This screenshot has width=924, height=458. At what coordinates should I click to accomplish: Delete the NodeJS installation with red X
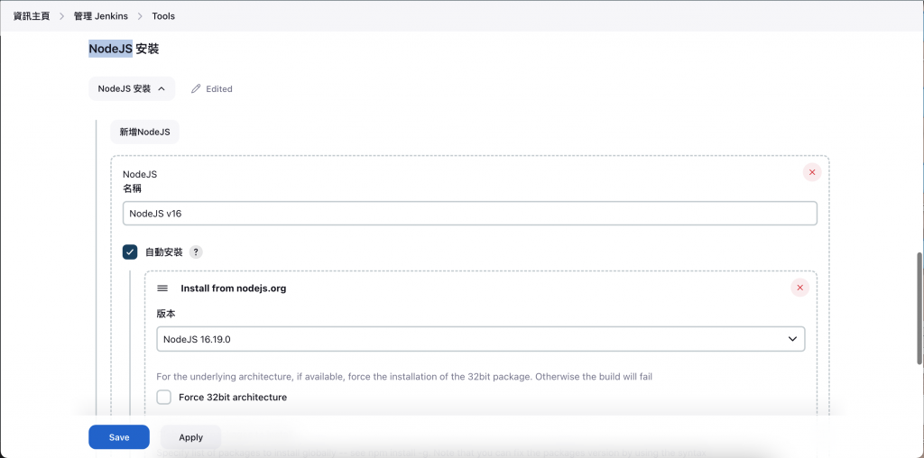click(812, 172)
